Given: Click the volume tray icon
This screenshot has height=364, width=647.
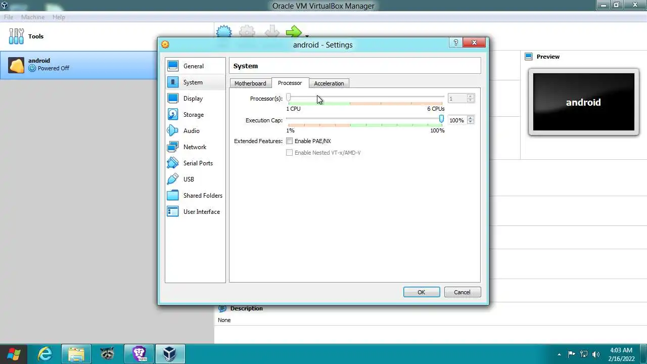Looking at the screenshot, I should click(x=596, y=354).
